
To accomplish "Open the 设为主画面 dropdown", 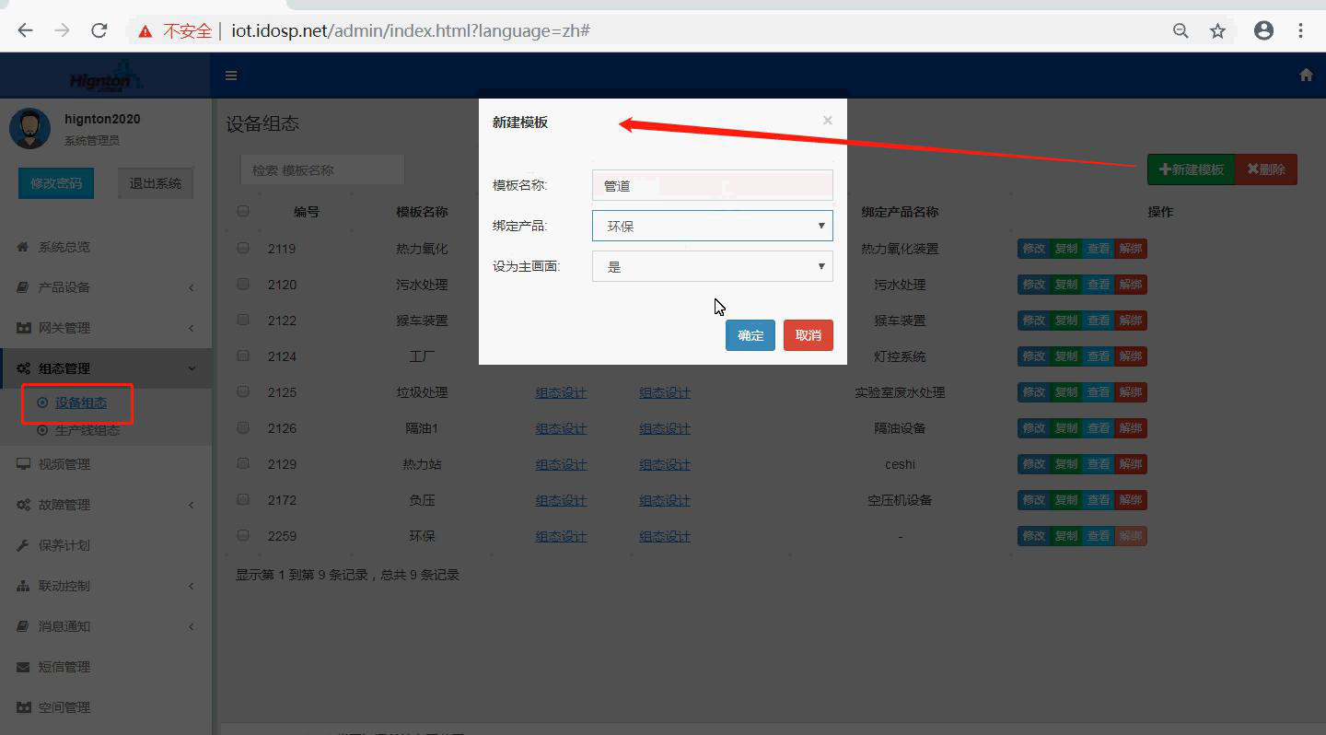I will click(x=712, y=266).
